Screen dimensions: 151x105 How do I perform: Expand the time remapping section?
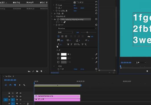tap(52, 16)
